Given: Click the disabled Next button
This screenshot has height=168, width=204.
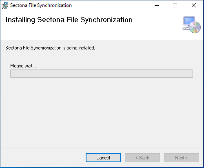Looking at the screenshot, I should (x=182, y=158).
